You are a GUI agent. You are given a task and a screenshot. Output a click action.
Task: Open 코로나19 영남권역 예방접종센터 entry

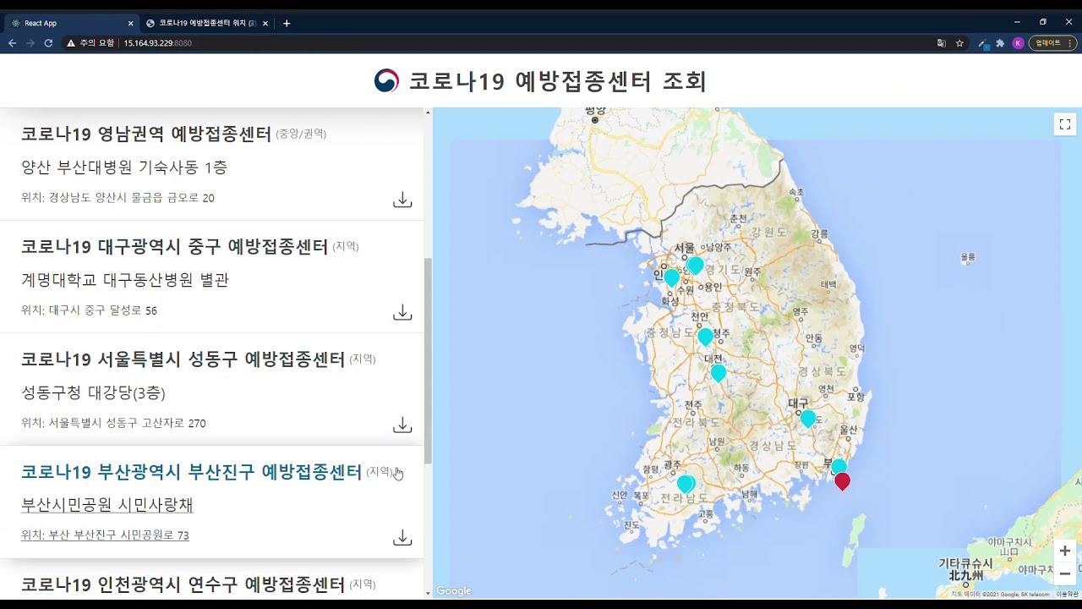pos(146,134)
